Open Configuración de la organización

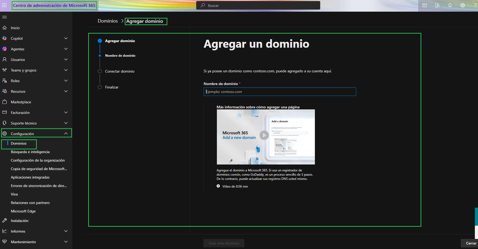click(x=38, y=160)
